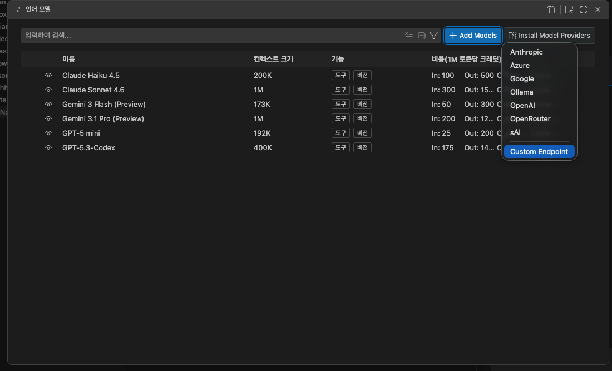Viewport: 612px width, 371px height.
Task: Click the 400K context size value
Action: [263, 147]
